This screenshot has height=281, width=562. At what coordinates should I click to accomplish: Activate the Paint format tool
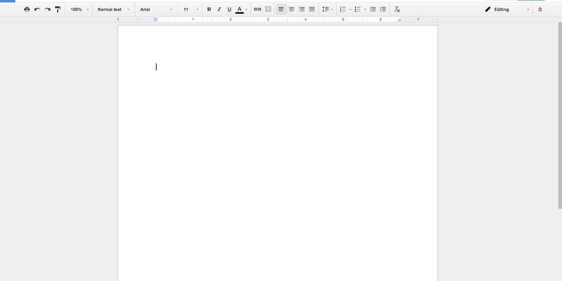pyautogui.click(x=58, y=9)
